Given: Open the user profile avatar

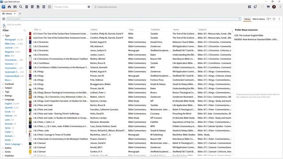Looking at the screenshot, I should (x=274, y=7).
